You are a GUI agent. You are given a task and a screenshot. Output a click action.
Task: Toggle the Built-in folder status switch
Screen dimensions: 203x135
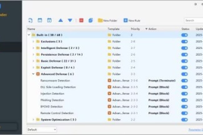pos(185,35)
